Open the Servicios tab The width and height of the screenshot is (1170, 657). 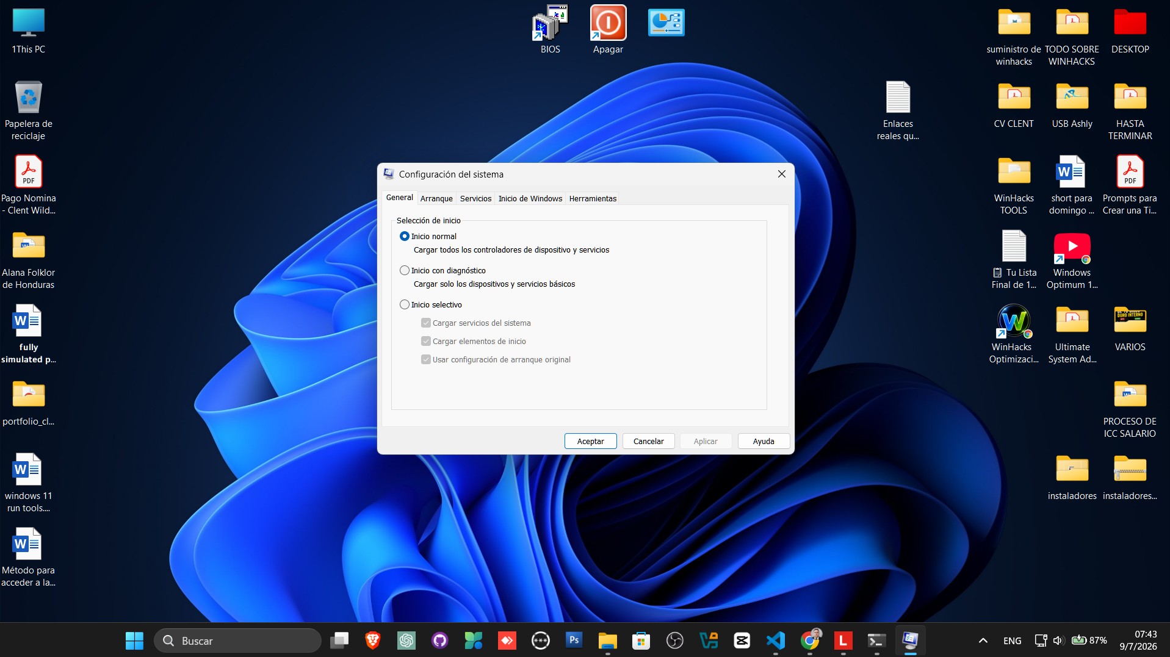(475, 198)
